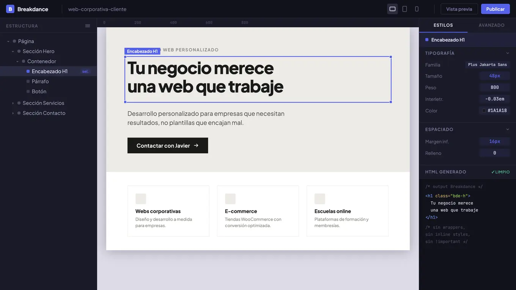Click the Color checkbox square beside #1A1A18
Viewport: 516px width, 290px height.
coord(484,110)
